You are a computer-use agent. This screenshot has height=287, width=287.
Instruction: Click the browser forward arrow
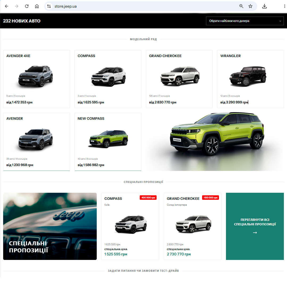coord(17,6)
